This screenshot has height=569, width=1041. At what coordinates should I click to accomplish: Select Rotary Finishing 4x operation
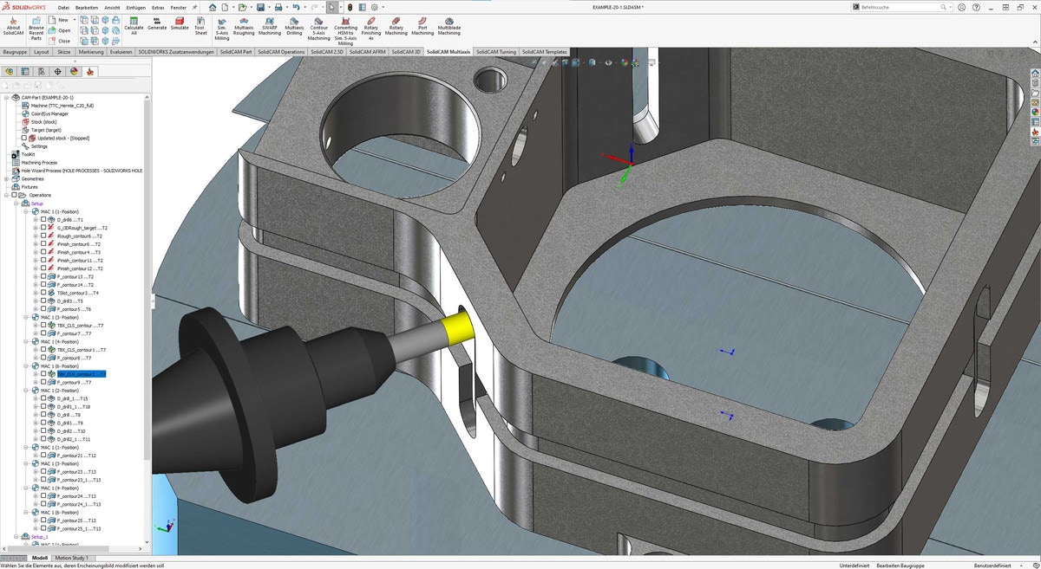[371, 28]
